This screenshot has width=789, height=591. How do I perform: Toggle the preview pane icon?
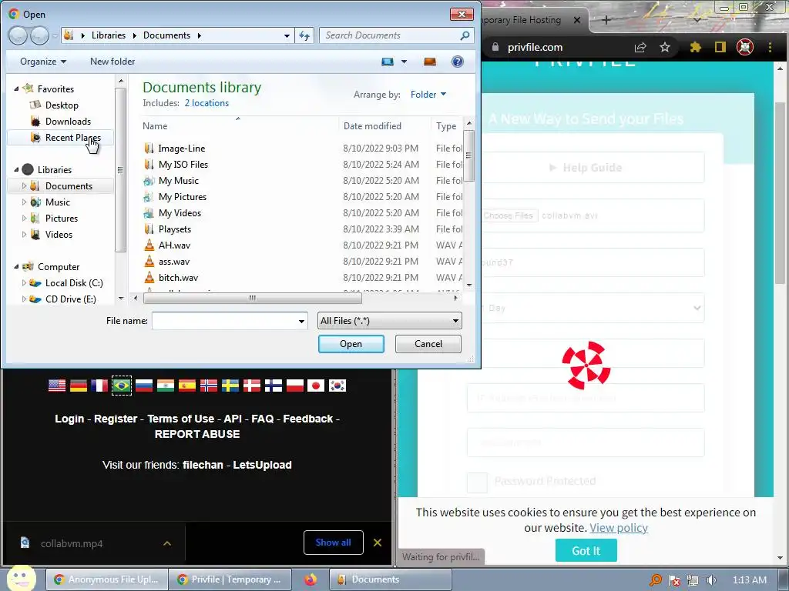430,62
